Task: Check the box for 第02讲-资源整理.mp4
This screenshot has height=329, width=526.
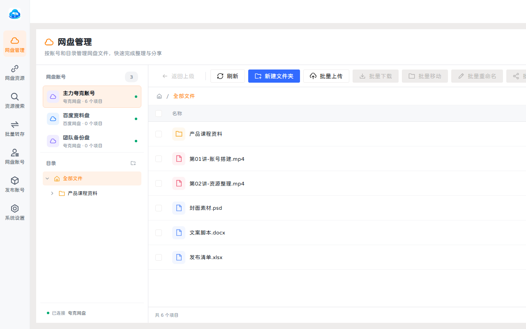Action: click(159, 183)
